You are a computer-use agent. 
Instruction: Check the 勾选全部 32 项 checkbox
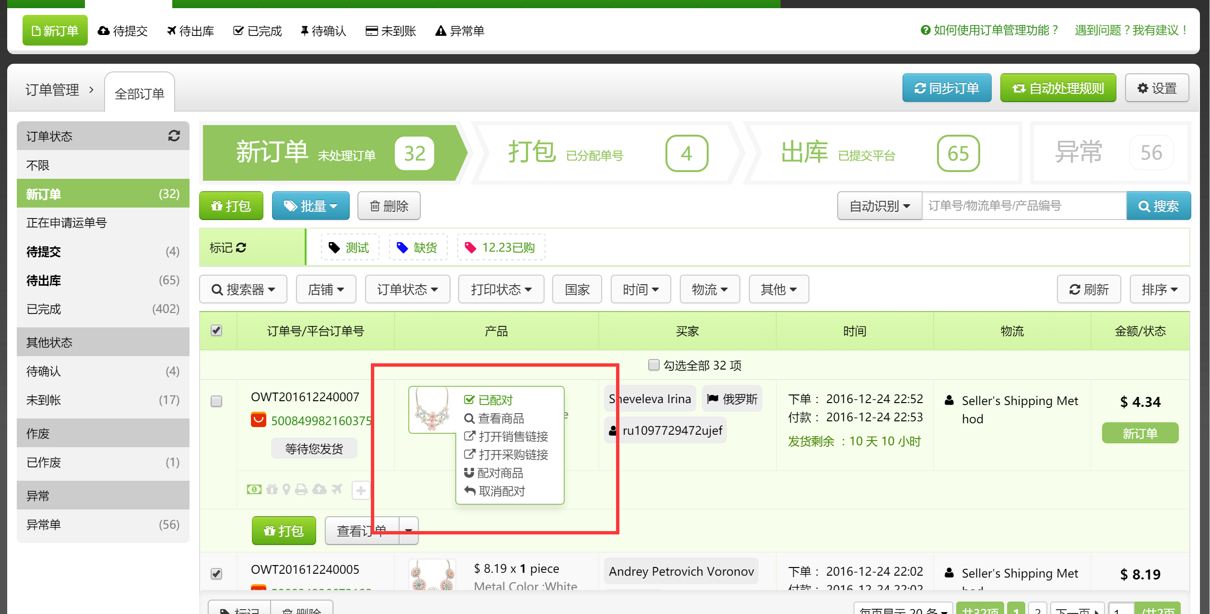pyautogui.click(x=653, y=365)
